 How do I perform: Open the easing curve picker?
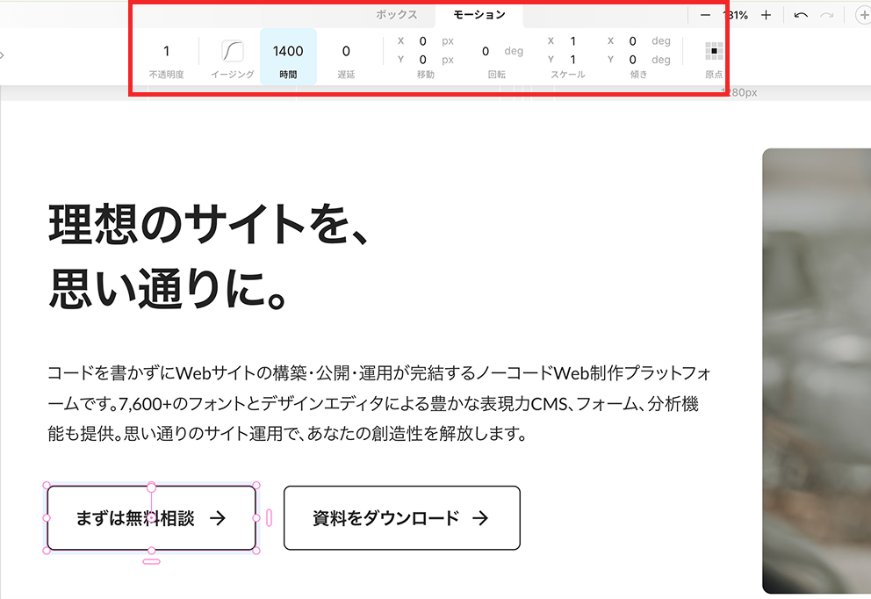232,51
